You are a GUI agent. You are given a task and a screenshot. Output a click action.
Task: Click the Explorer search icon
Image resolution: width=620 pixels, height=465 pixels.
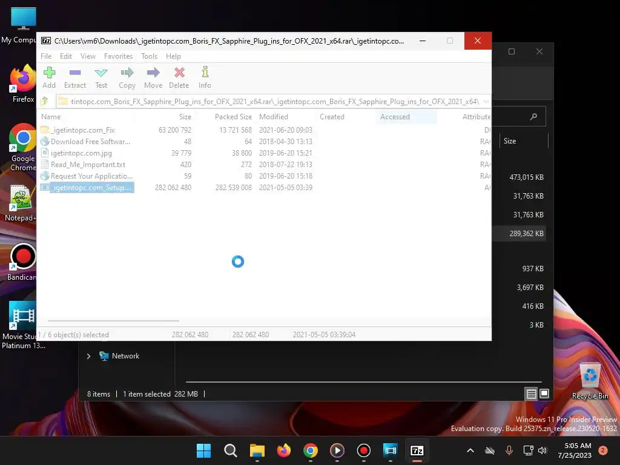pos(533,117)
